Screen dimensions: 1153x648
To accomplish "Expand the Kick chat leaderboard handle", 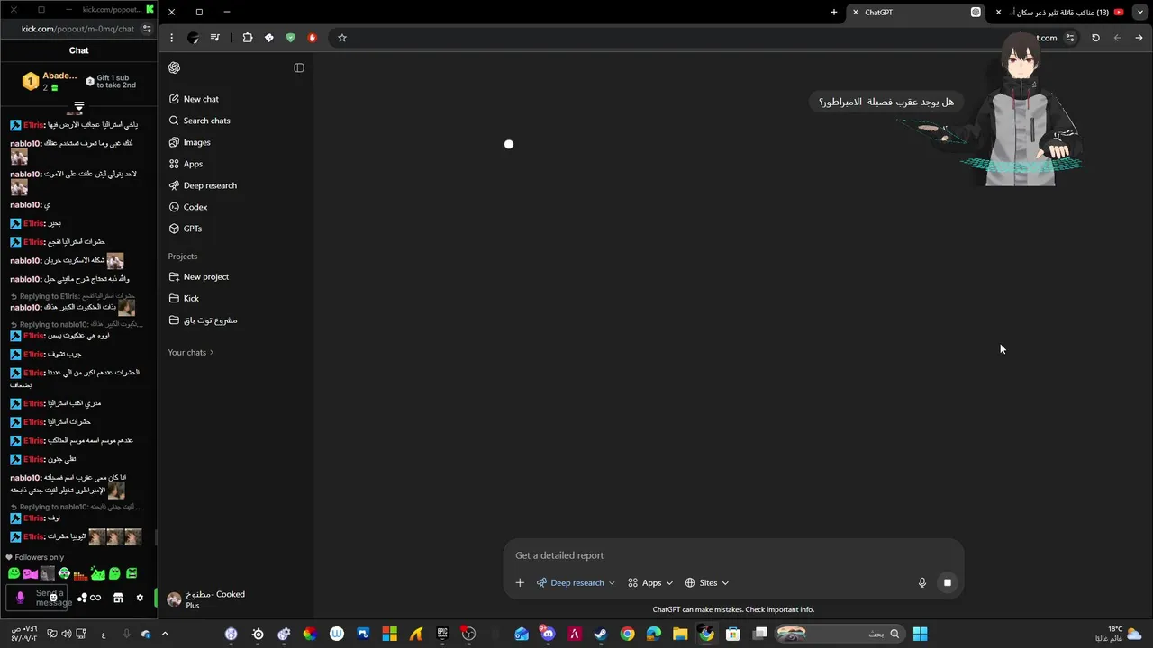I will (79, 107).
